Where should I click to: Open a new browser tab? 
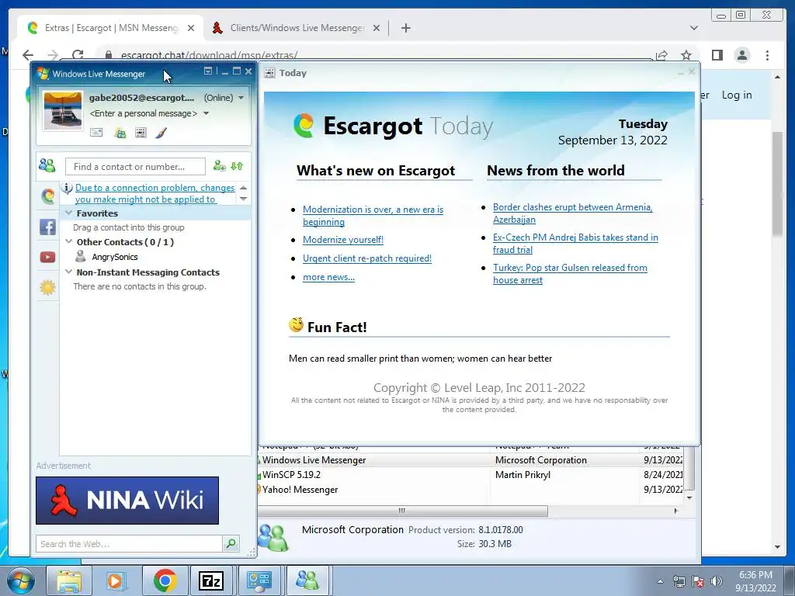[405, 28]
